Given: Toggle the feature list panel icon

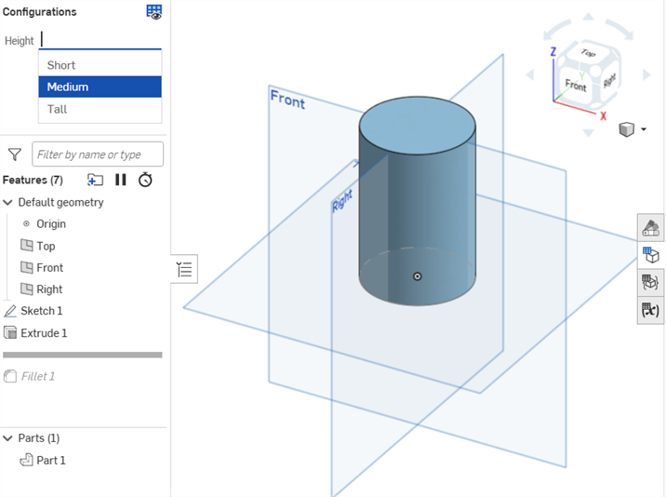Looking at the screenshot, I should tap(184, 270).
